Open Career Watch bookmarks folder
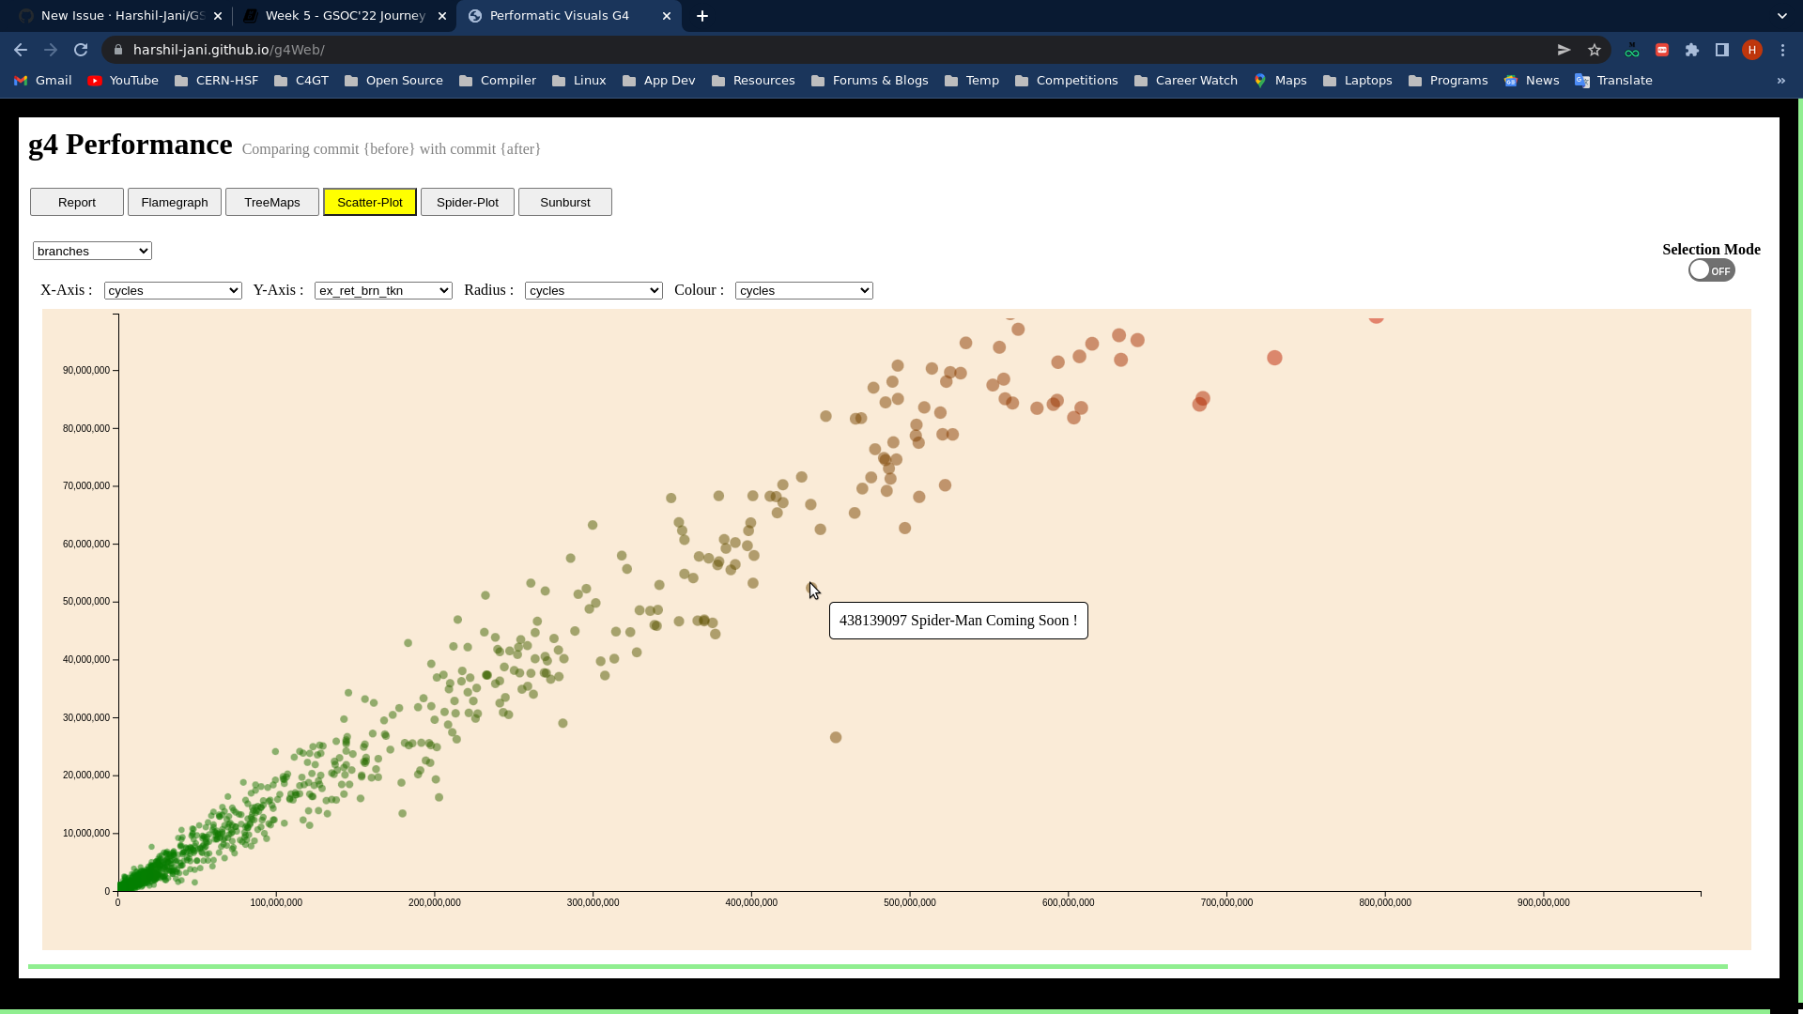 tap(1186, 81)
